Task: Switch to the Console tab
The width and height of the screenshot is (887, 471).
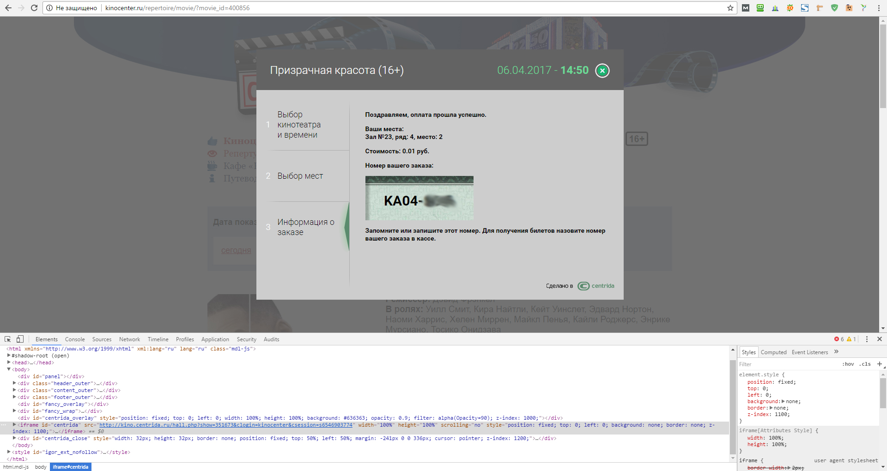Action: (x=75, y=339)
